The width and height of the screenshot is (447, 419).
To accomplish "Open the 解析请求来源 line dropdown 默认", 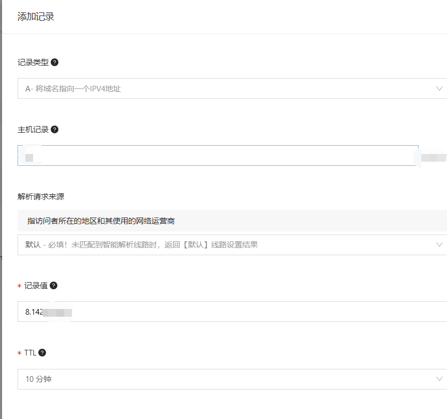I will coord(232,245).
